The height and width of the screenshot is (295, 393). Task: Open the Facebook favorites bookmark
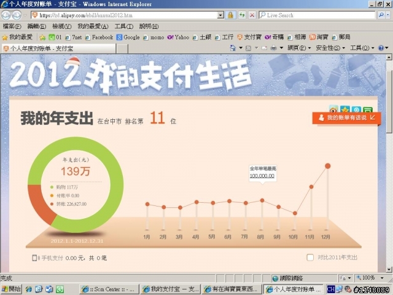99,37
